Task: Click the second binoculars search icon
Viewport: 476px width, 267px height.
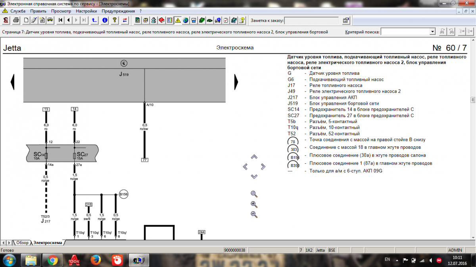Action: pyautogui.click(x=451, y=32)
